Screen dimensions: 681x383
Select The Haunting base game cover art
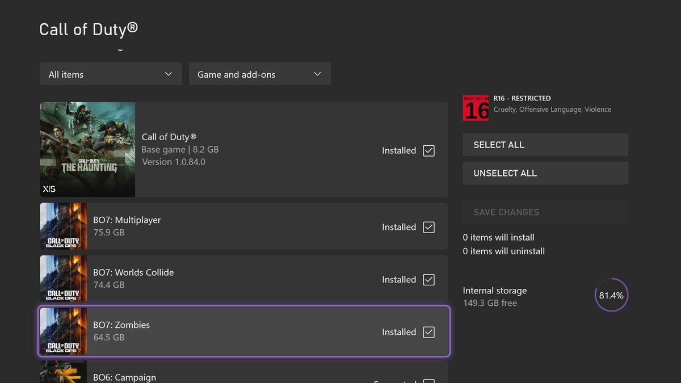tap(87, 150)
